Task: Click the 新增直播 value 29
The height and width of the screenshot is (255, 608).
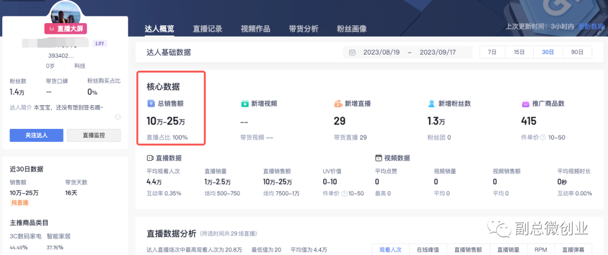Action: pyautogui.click(x=339, y=121)
